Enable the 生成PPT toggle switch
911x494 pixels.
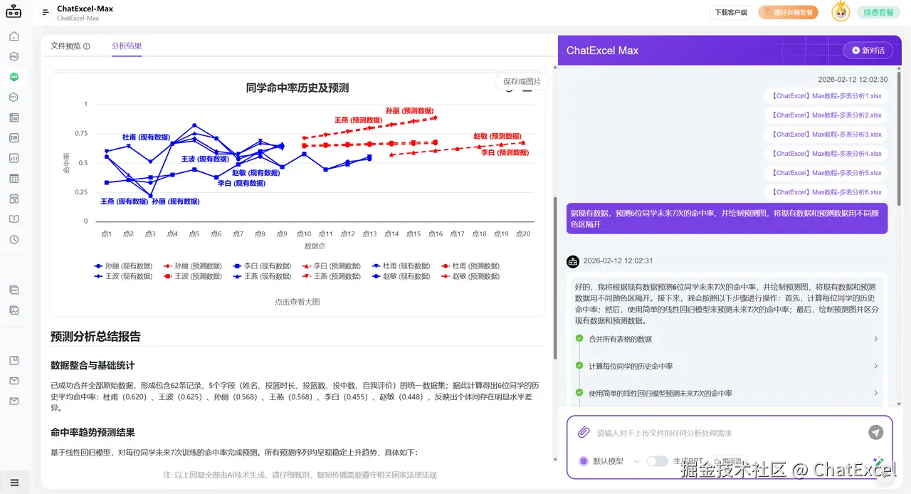(x=655, y=461)
